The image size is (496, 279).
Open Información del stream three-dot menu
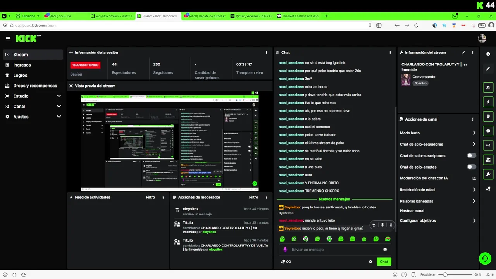(x=472, y=52)
